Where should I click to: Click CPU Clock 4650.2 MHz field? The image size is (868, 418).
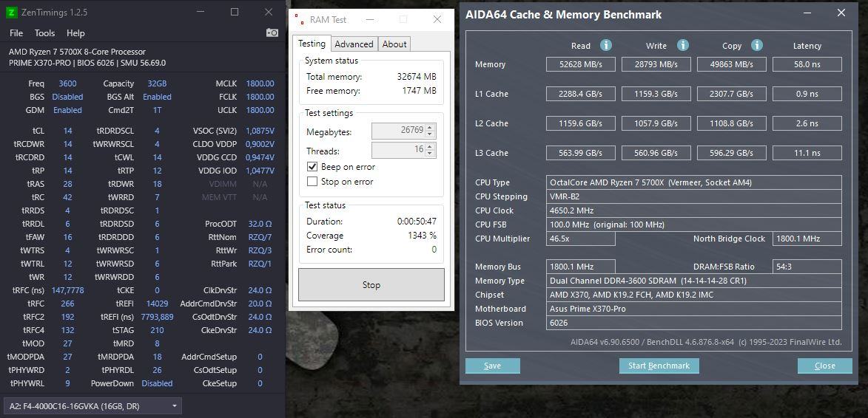(x=694, y=210)
